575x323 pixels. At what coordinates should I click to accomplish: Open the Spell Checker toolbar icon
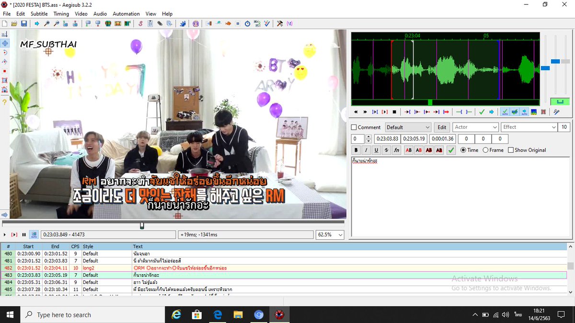(x=266, y=23)
